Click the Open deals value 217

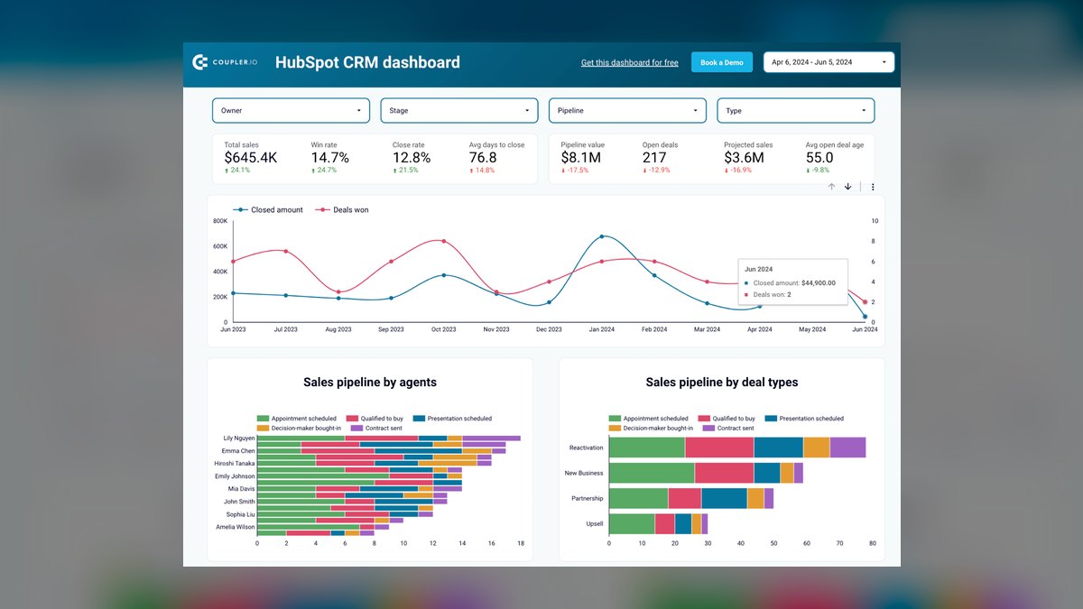tap(654, 157)
